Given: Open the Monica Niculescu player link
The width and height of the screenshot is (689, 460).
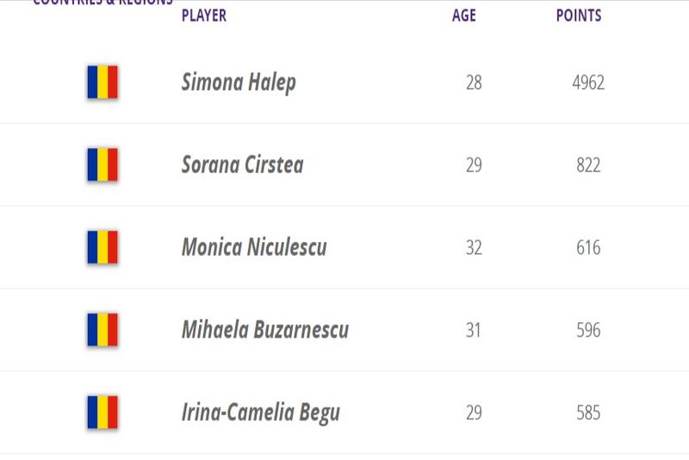Looking at the screenshot, I should pos(254,247).
